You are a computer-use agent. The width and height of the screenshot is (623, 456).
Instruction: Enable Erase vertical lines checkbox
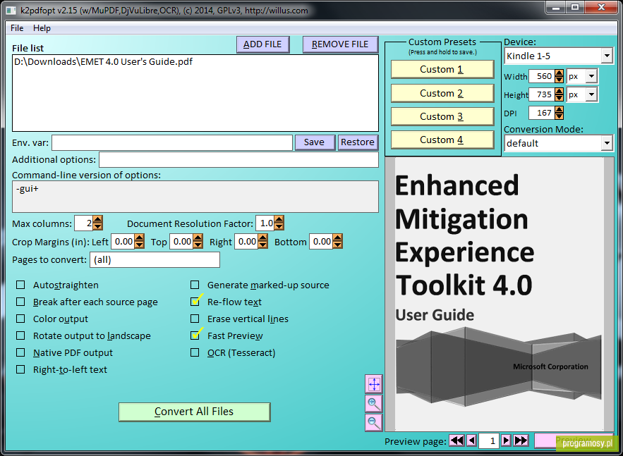pyautogui.click(x=195, y=319)
